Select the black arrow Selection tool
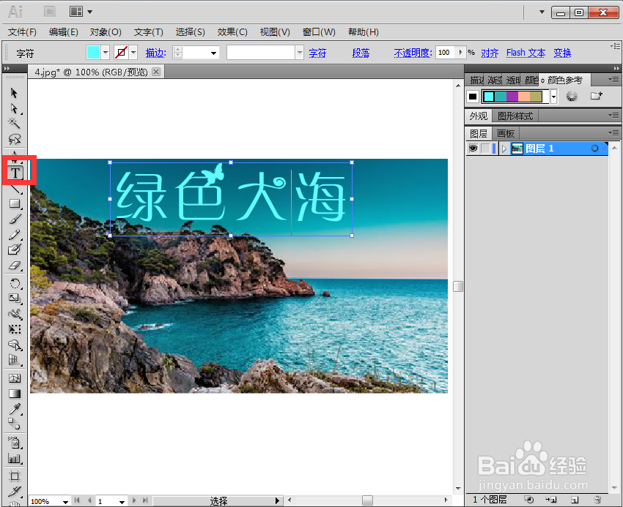The width and height of the screenshot is (623, 507). [x=15, y=93]
